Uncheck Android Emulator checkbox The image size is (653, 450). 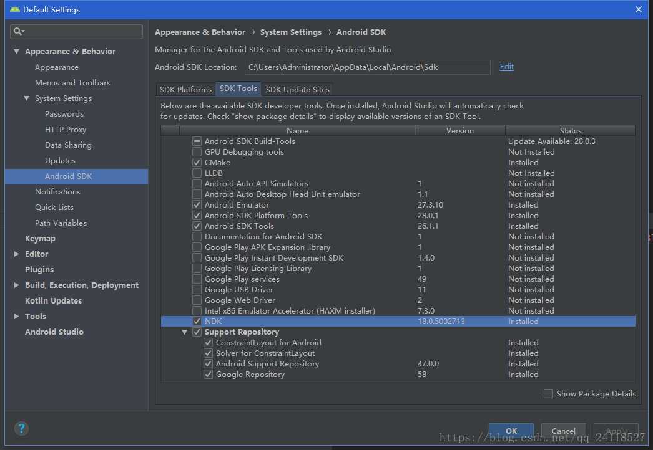pos(197,205)
